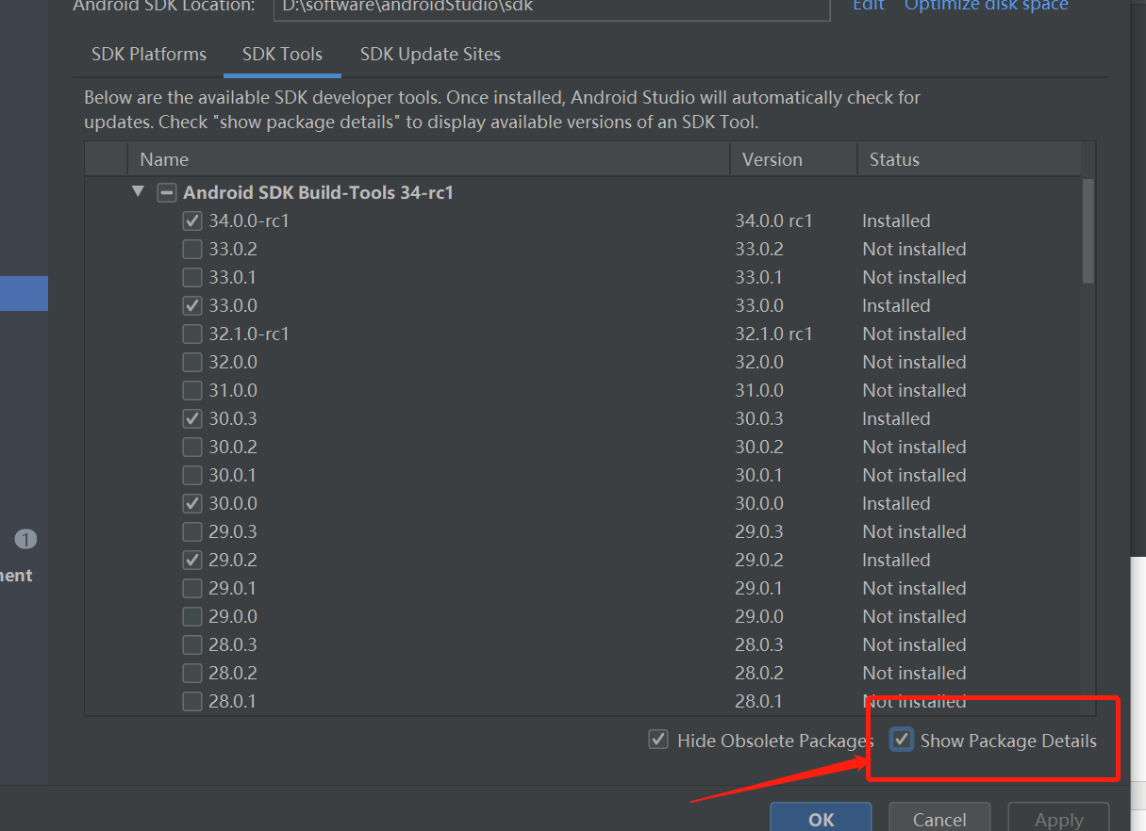Uncheck build-tools 29.0.2
Image resolution: width=1146 pixels, height=831 pixels.
coord(192,560)
